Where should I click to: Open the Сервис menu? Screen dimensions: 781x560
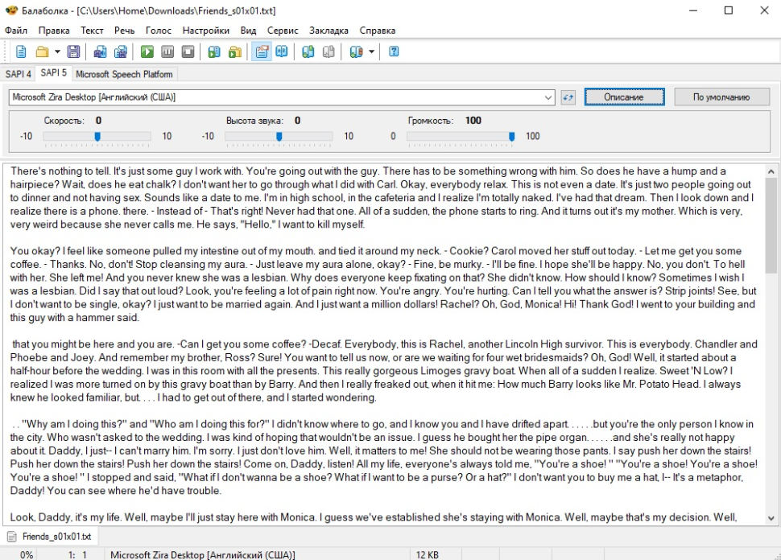coord(283,31)
